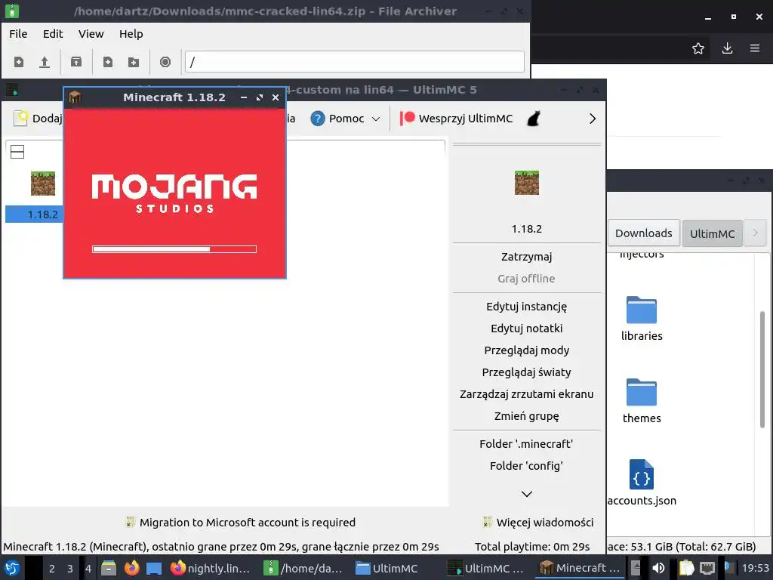
Task: Click Edytuj instancję
Action: tap(526, 307)
